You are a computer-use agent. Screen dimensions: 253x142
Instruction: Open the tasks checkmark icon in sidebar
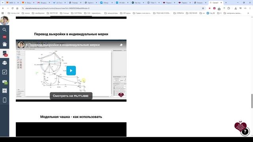click(x=4, y=72)
